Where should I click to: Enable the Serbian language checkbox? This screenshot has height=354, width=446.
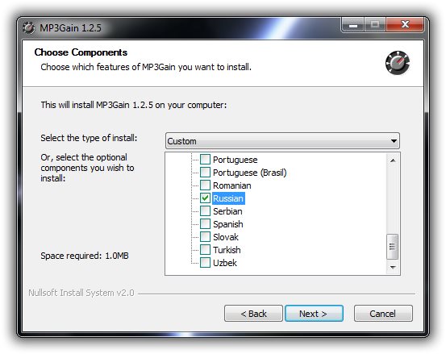tap(205, 211)
